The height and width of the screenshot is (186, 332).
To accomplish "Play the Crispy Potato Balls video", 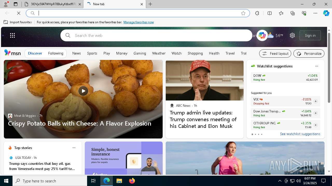I will point(83,91).
